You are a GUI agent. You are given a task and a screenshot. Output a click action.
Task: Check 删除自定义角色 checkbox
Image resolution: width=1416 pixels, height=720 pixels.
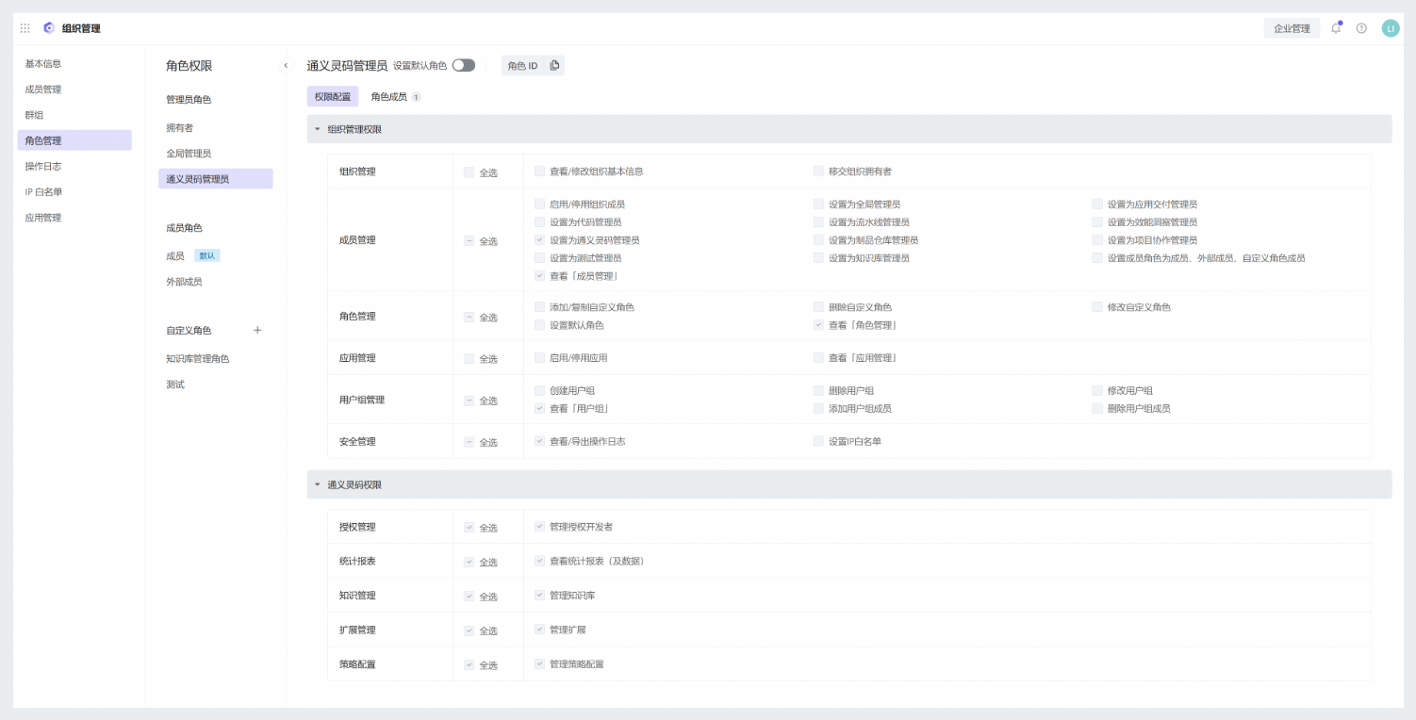pos(818,307)
